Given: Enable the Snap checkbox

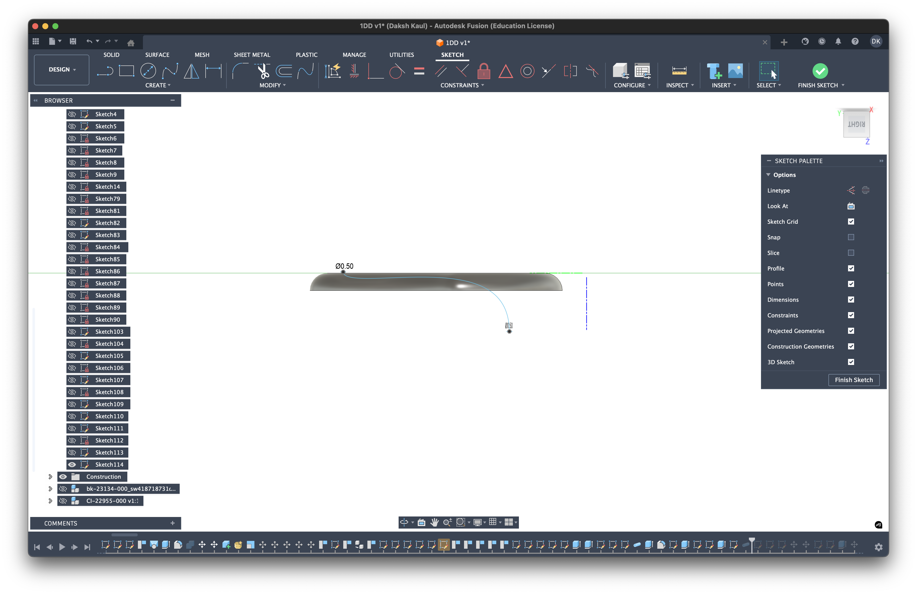Looking at the screenshot, I should (x=851, y=237).
